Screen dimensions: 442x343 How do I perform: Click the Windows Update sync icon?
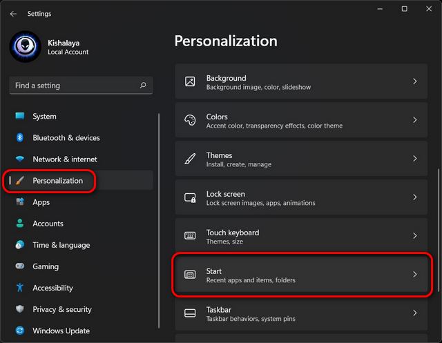tap(20, 331)
